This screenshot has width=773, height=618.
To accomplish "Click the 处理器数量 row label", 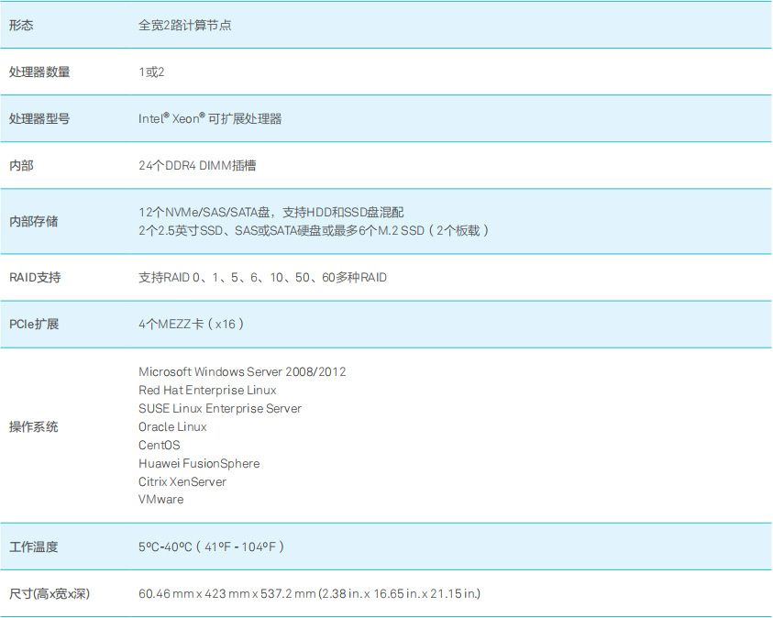I will (39, 72).
